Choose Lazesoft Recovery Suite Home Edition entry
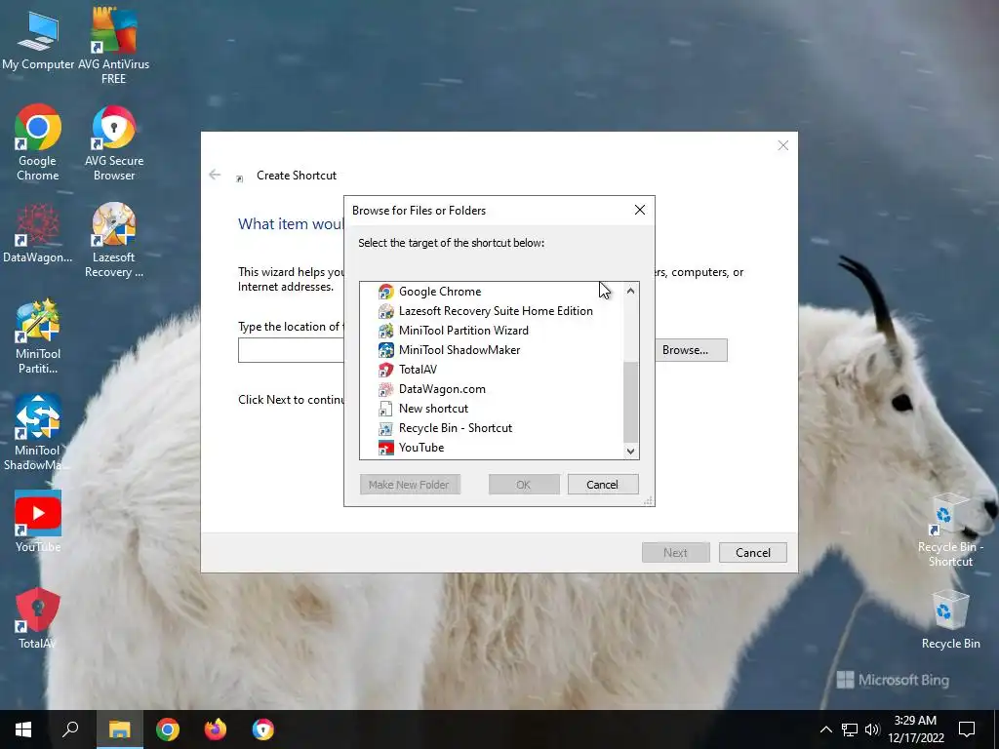 coord(486,311)
